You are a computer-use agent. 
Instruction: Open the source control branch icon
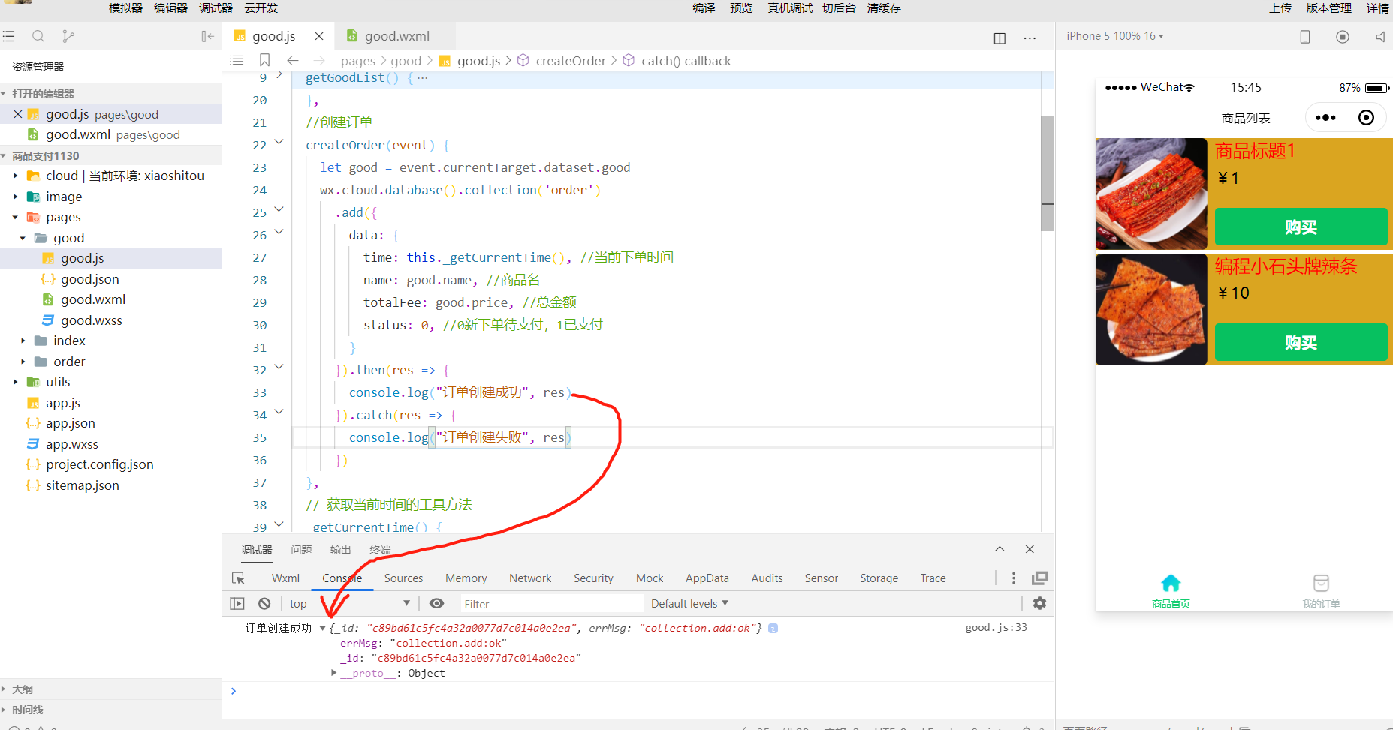click(x=68, y=36)
